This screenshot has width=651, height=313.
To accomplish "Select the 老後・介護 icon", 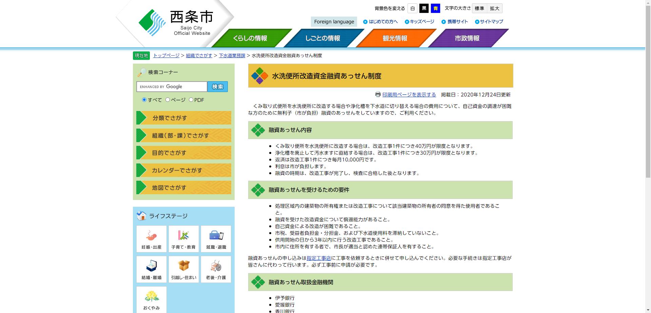I will [x=216, y=269].
